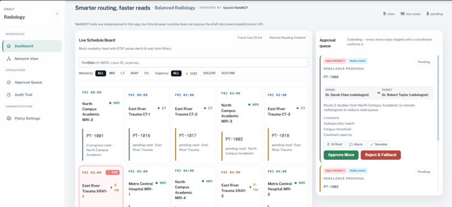Image resolution: width=452 pixels, height=207 pixels.
Task: Open the East River Trauma XRAY-2 card
Action: click(240, 186)
